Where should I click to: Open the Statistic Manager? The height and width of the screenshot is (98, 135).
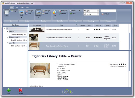pos(63,11)
